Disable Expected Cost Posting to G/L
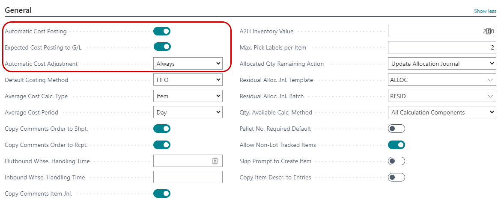The width and height of the screenshot is (501, 208). coord(162,47)
